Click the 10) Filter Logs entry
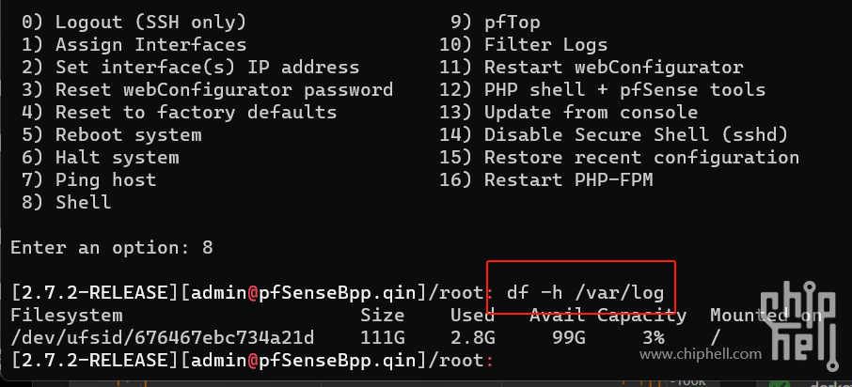 pos(524,44)
